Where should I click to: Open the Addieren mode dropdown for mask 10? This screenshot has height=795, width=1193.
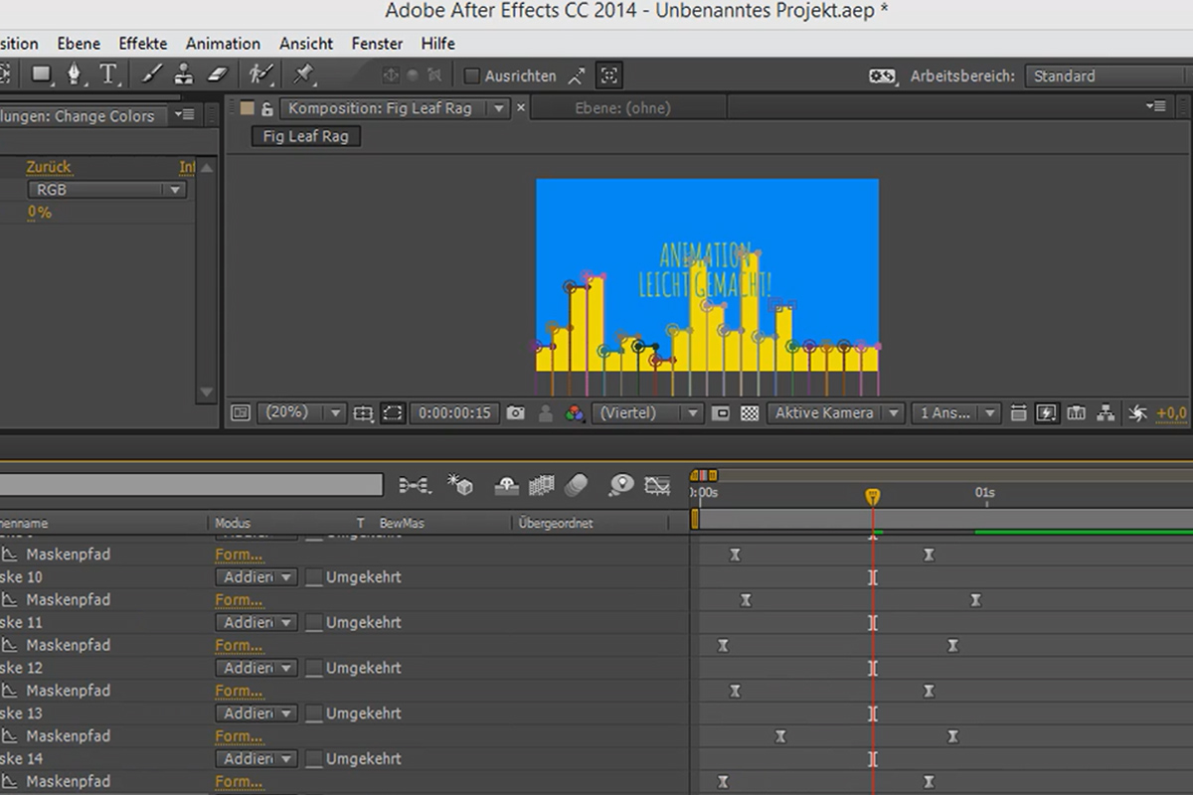coord(256,577)
